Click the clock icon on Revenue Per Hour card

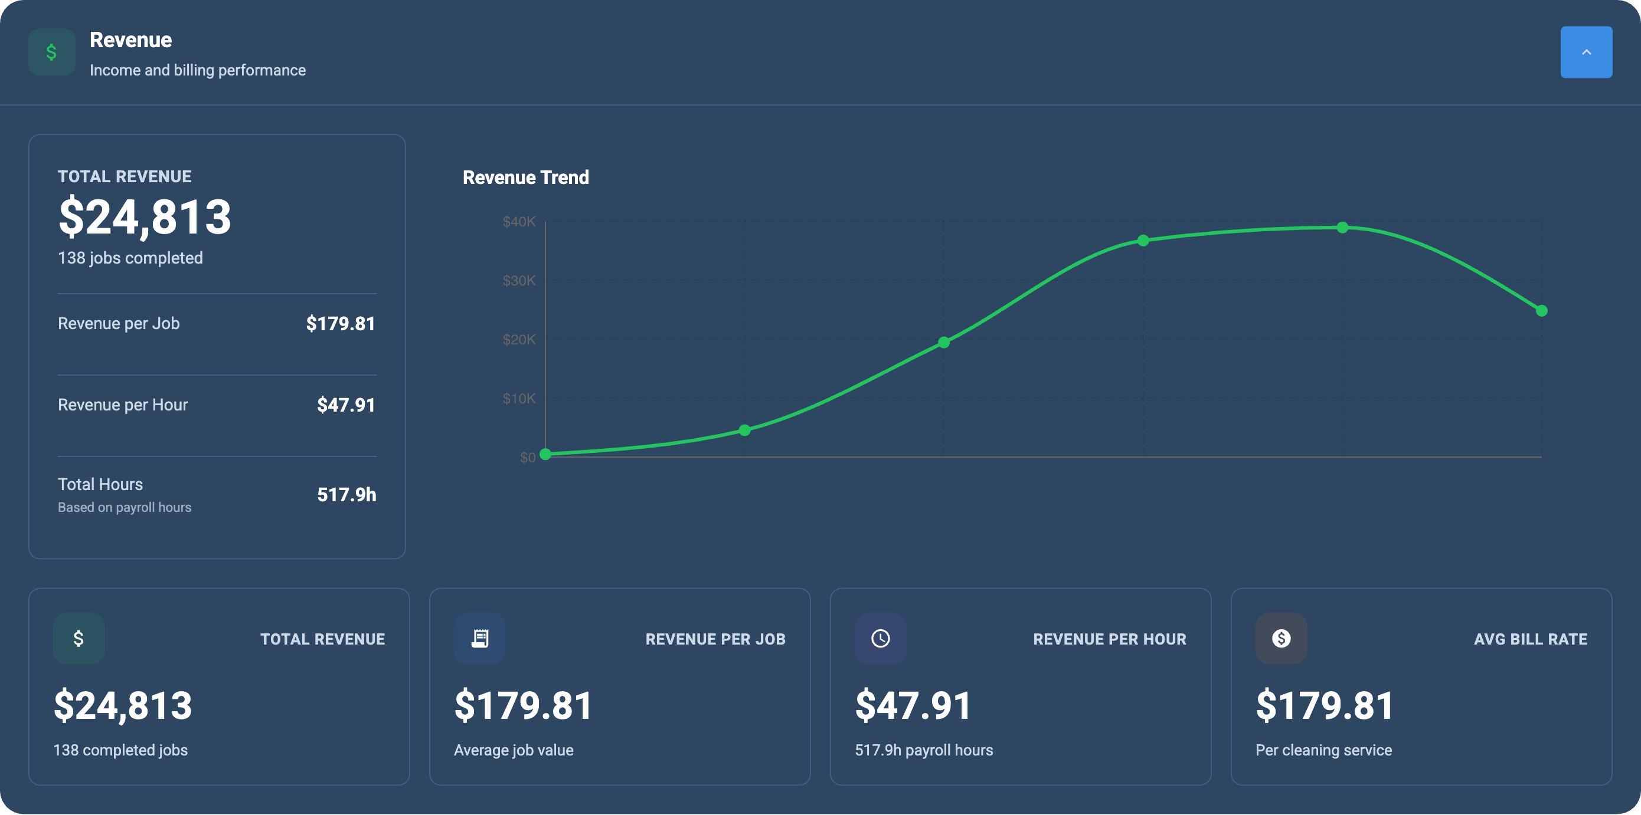coord(880,639)
